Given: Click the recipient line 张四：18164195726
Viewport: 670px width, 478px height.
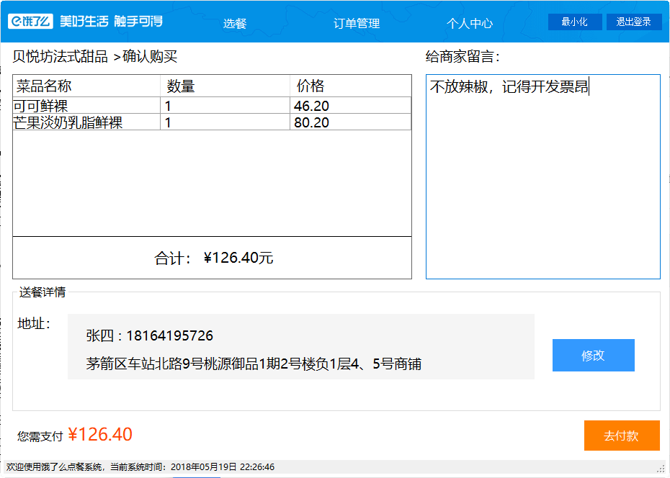Looking at the screenshot, I should (150, 335).
